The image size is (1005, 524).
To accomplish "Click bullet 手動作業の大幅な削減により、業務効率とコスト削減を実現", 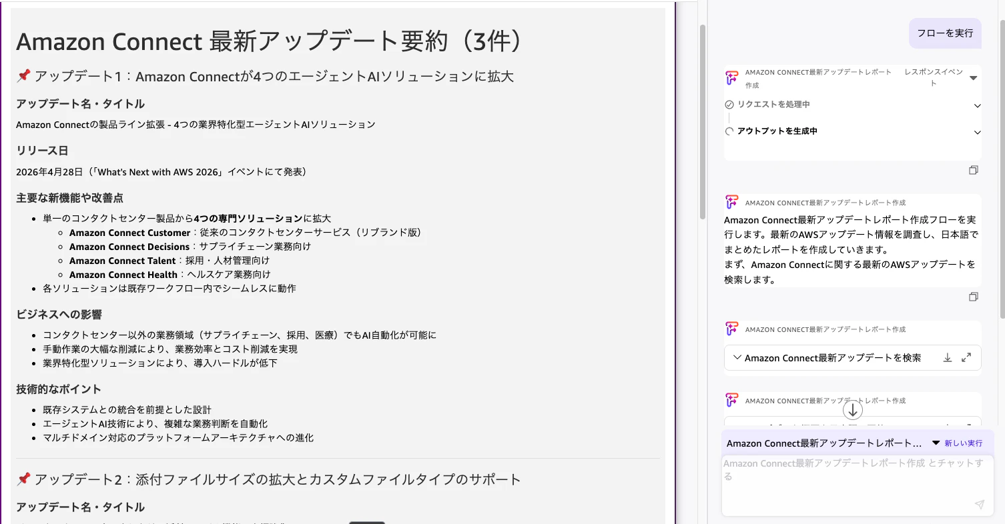I will (x=170, y=349).
